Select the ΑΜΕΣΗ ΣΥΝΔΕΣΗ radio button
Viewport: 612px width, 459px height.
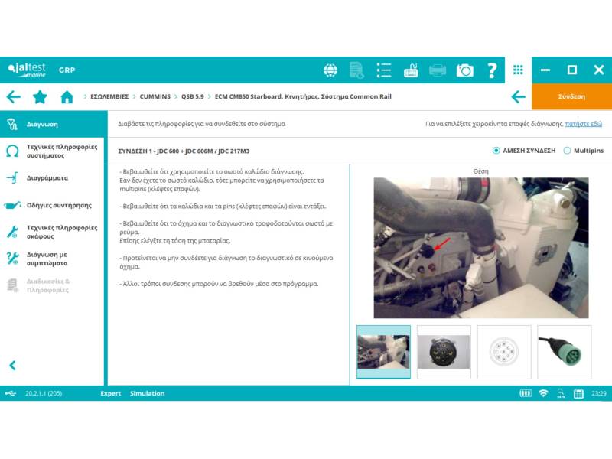pyautogui.click(x=496, y=151)
